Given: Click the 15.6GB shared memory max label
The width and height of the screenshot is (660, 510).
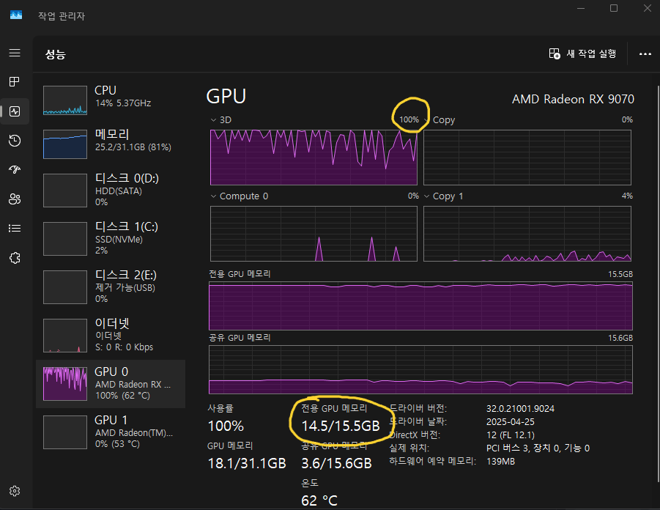Looking at the screenshot, I should click(x=620, y=339).
